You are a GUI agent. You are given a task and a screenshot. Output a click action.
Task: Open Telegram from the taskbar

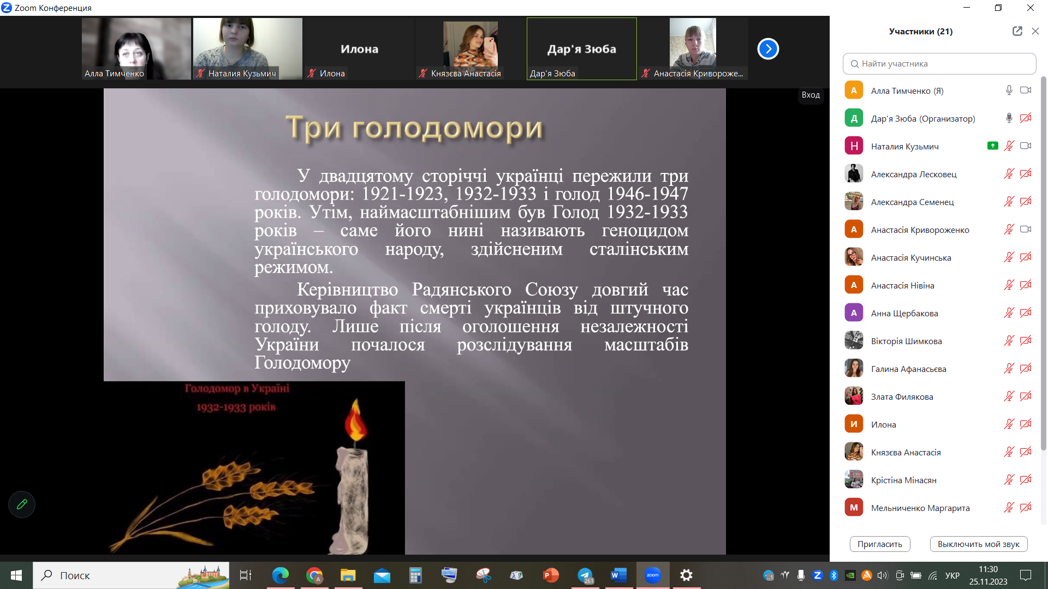[585, 575]
